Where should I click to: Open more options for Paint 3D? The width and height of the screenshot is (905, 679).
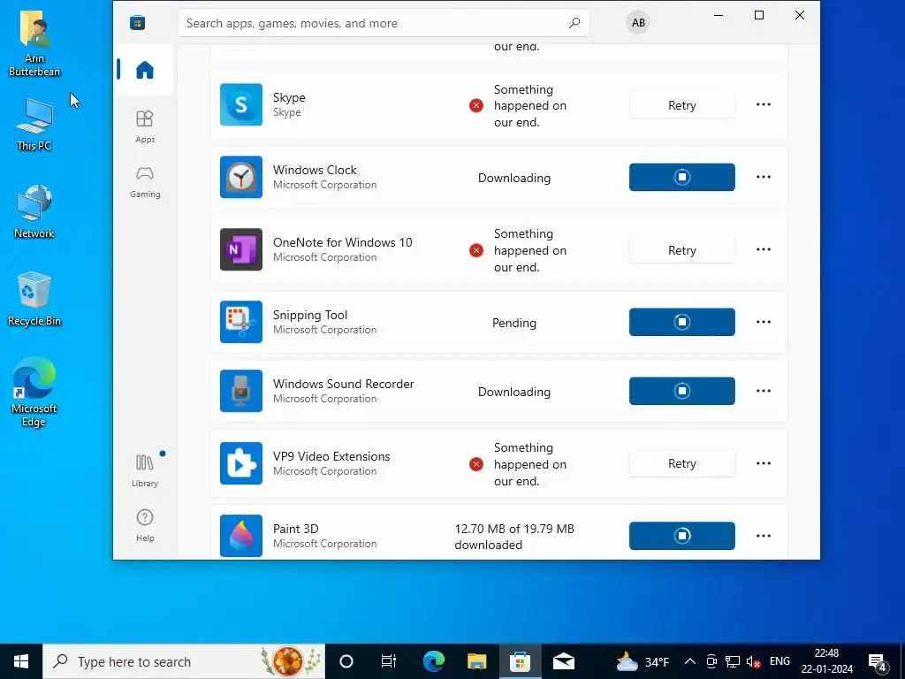(x=764, y=536)
